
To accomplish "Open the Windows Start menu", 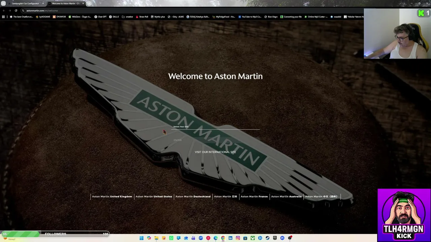I will point(141,238).
